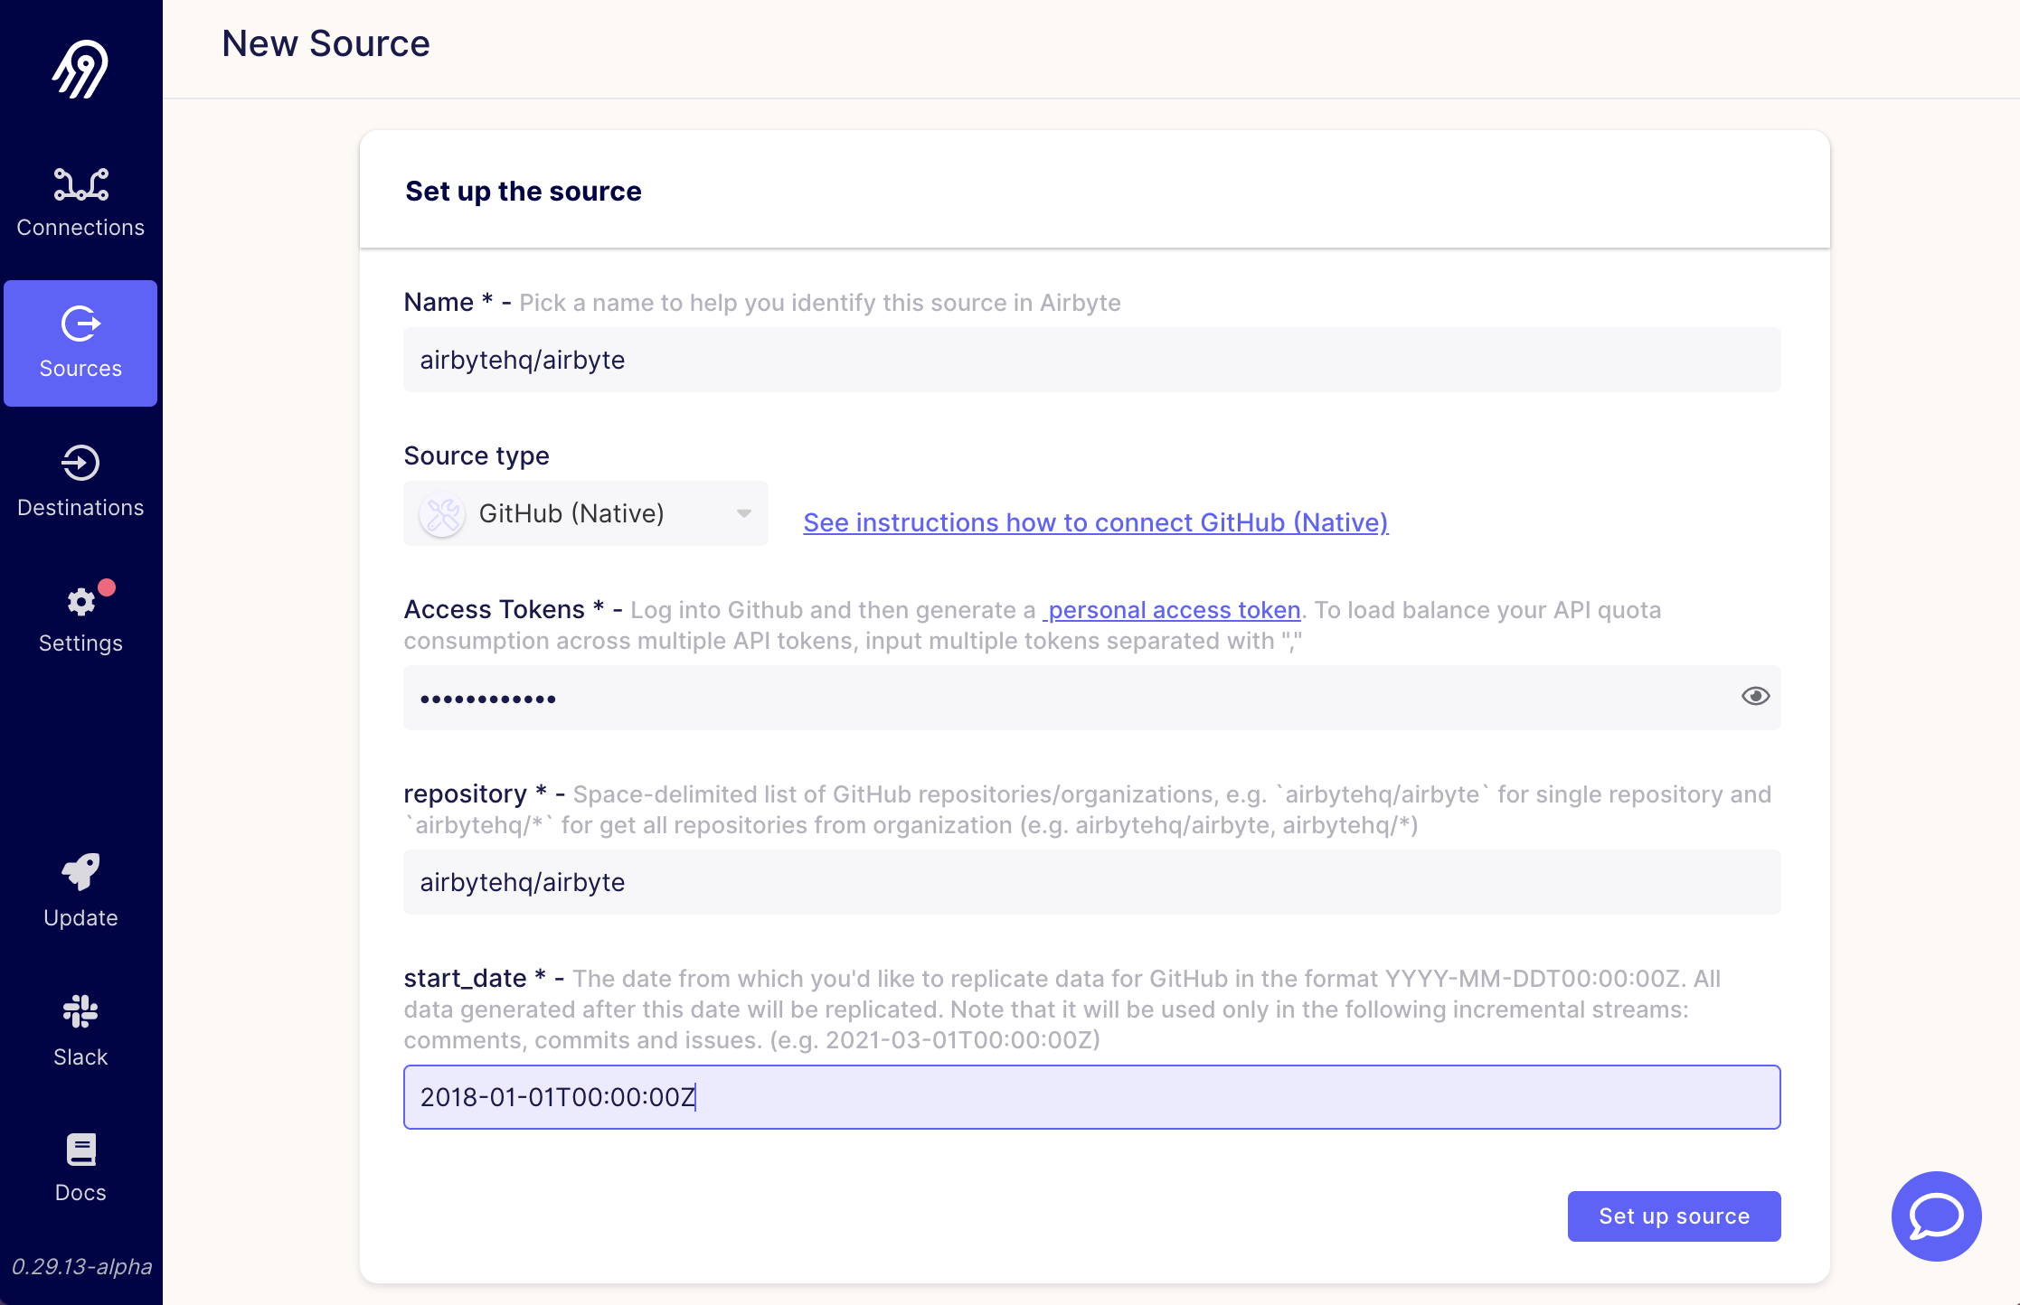Click the Update rocket icon
Screen dimensions: 2020x1305
(x=80, y=872)
